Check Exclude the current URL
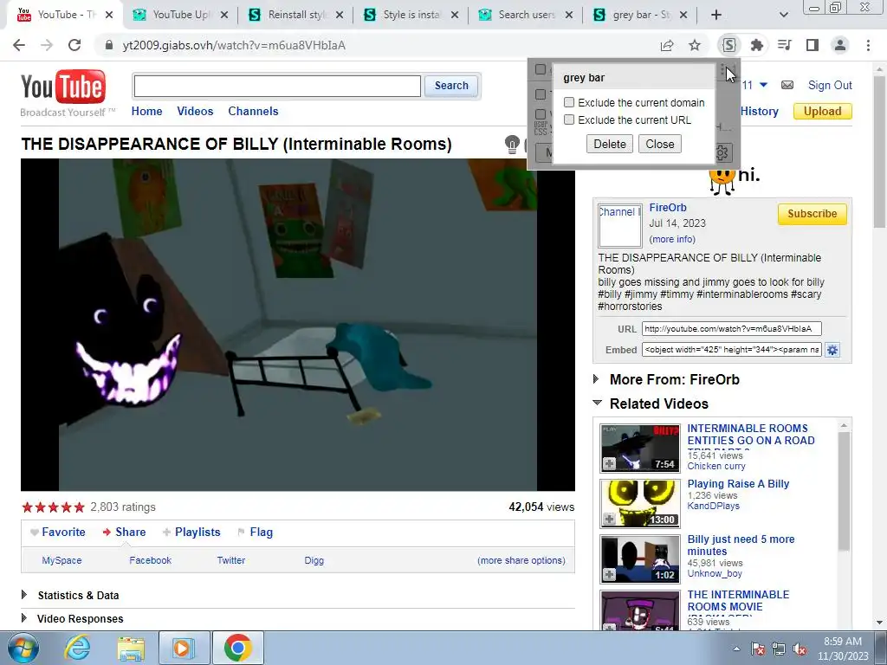This screenshot has width=887, height=665. click(569, 119)
